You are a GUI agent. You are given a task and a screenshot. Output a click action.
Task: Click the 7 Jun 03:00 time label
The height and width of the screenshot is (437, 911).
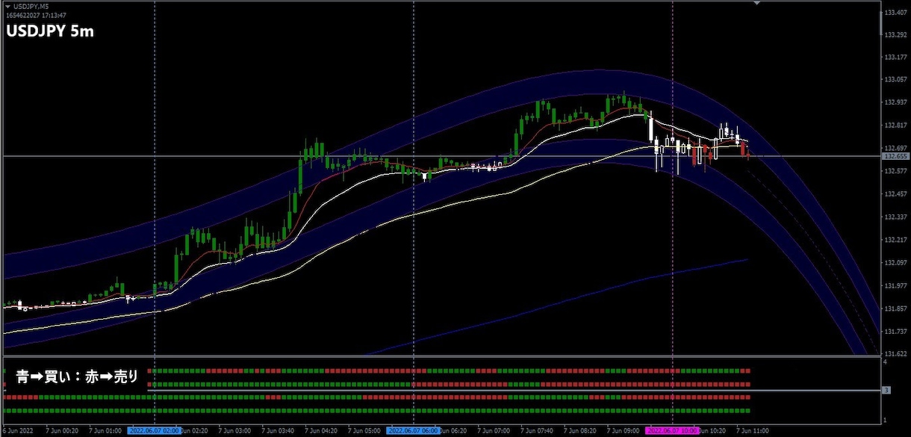[x=234, y=431]
